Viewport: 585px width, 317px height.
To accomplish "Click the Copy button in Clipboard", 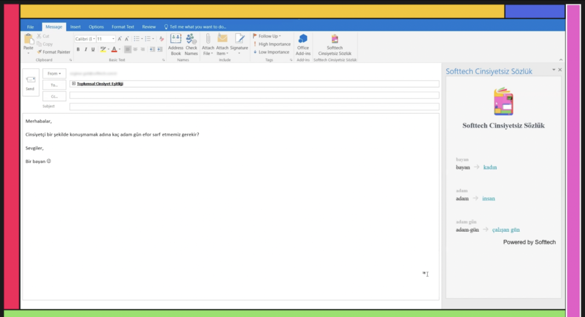I will click(x=45, y=44).
